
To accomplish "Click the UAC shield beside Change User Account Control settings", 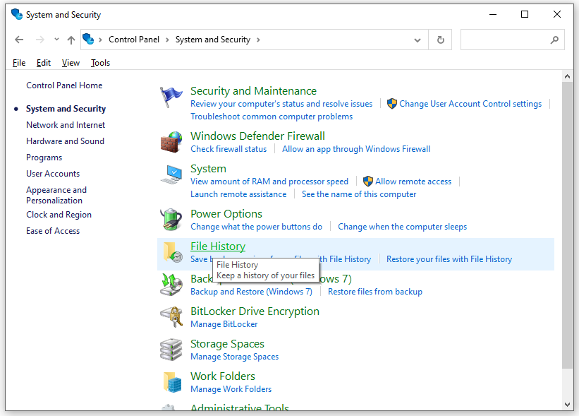I will pos(391,103).
